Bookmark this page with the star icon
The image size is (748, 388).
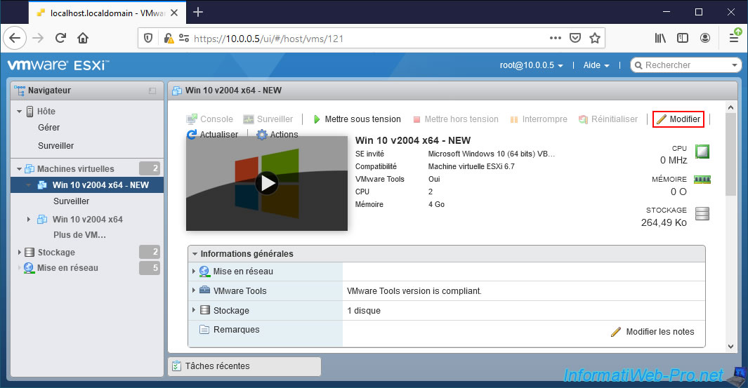pos(594,38)
